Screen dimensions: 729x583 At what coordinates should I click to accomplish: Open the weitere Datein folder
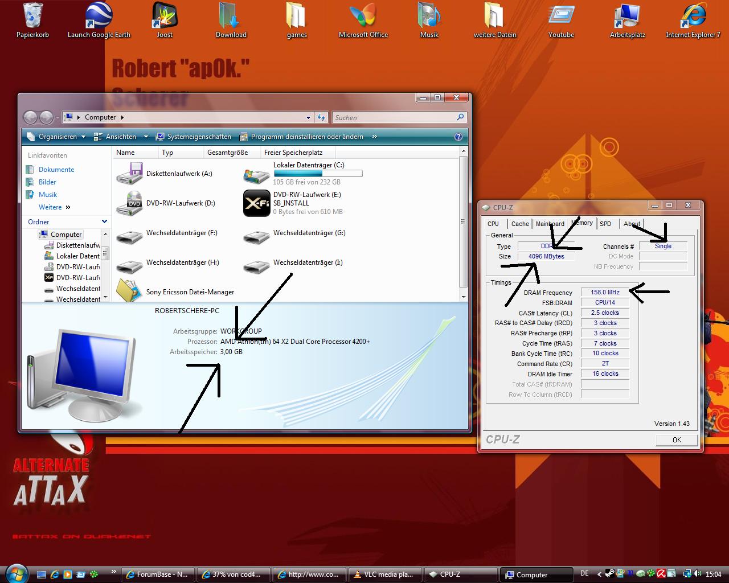495,20
